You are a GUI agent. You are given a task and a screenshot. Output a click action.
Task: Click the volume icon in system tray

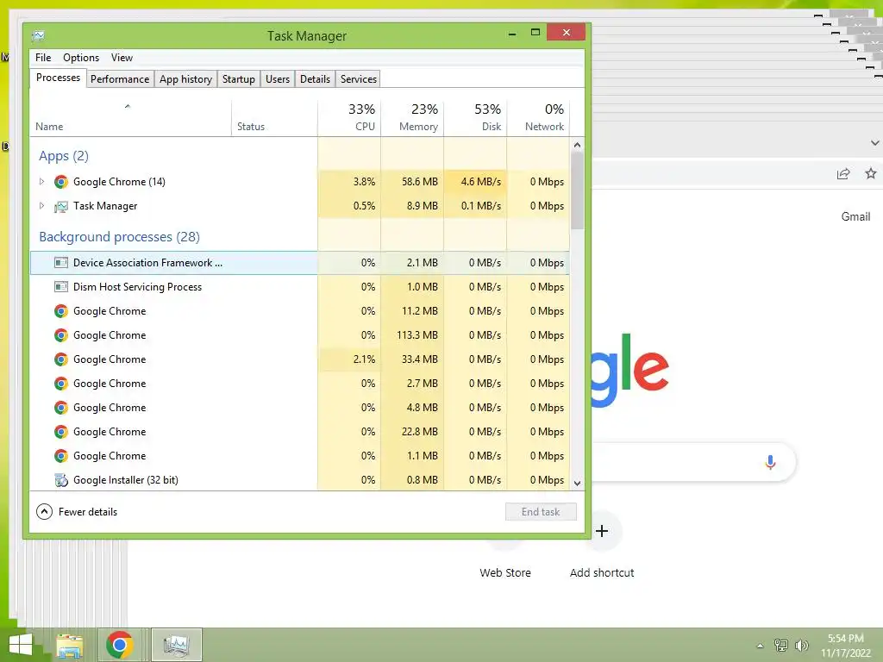point(801,646)
